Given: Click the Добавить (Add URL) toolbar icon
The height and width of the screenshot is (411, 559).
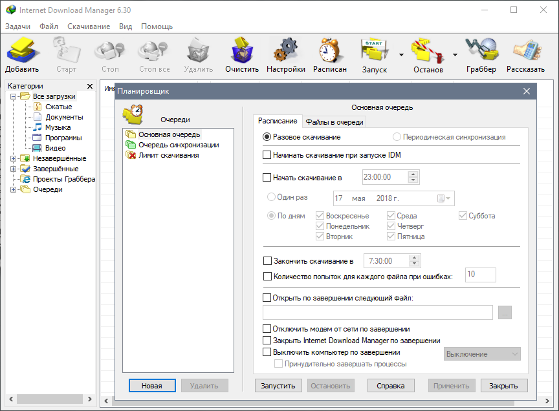Looking at the screenshot, I should 22,50.
